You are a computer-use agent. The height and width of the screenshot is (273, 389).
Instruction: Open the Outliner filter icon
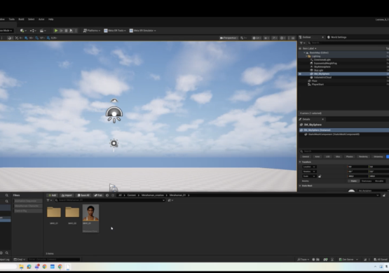pos(302,43)
